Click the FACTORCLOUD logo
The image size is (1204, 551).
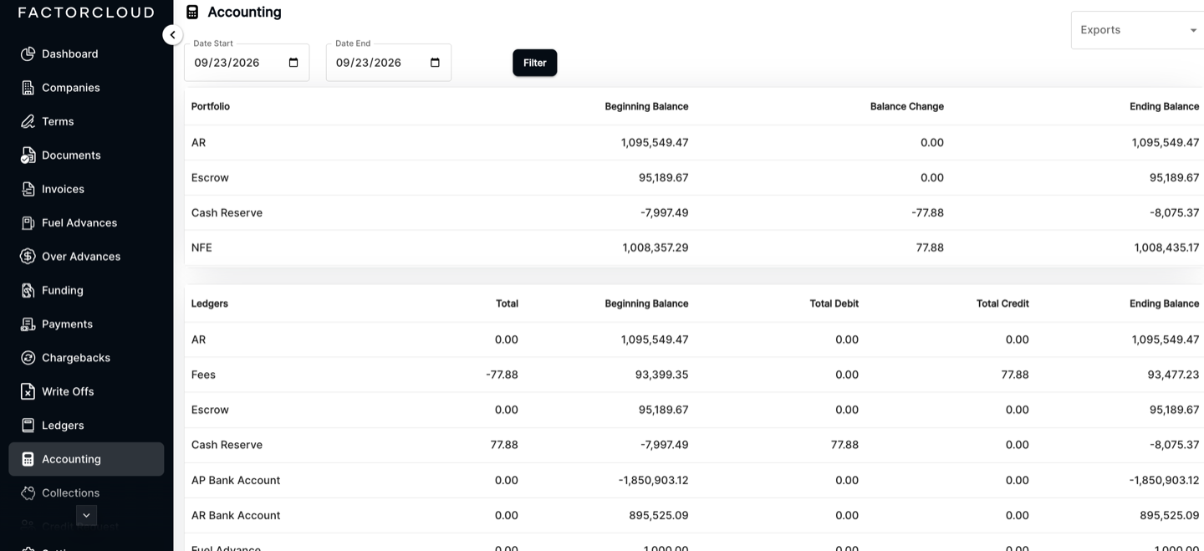coord(86,13)
